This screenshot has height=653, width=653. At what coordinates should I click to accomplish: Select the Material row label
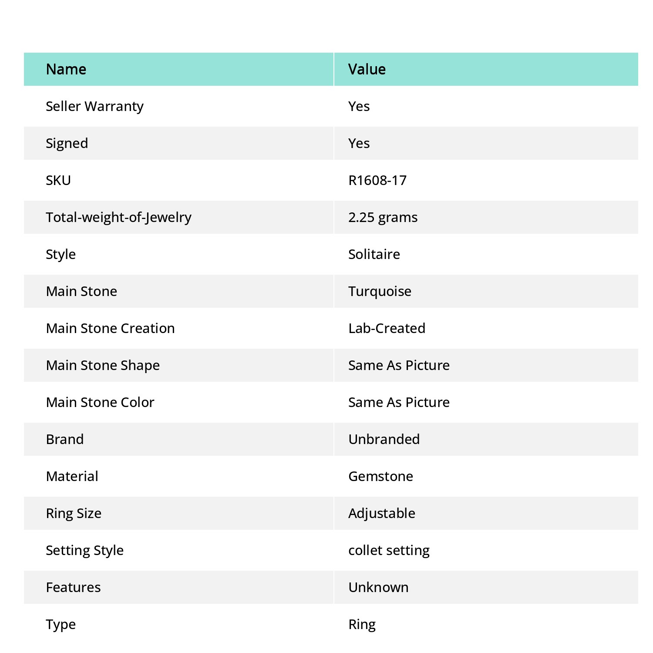72,476
